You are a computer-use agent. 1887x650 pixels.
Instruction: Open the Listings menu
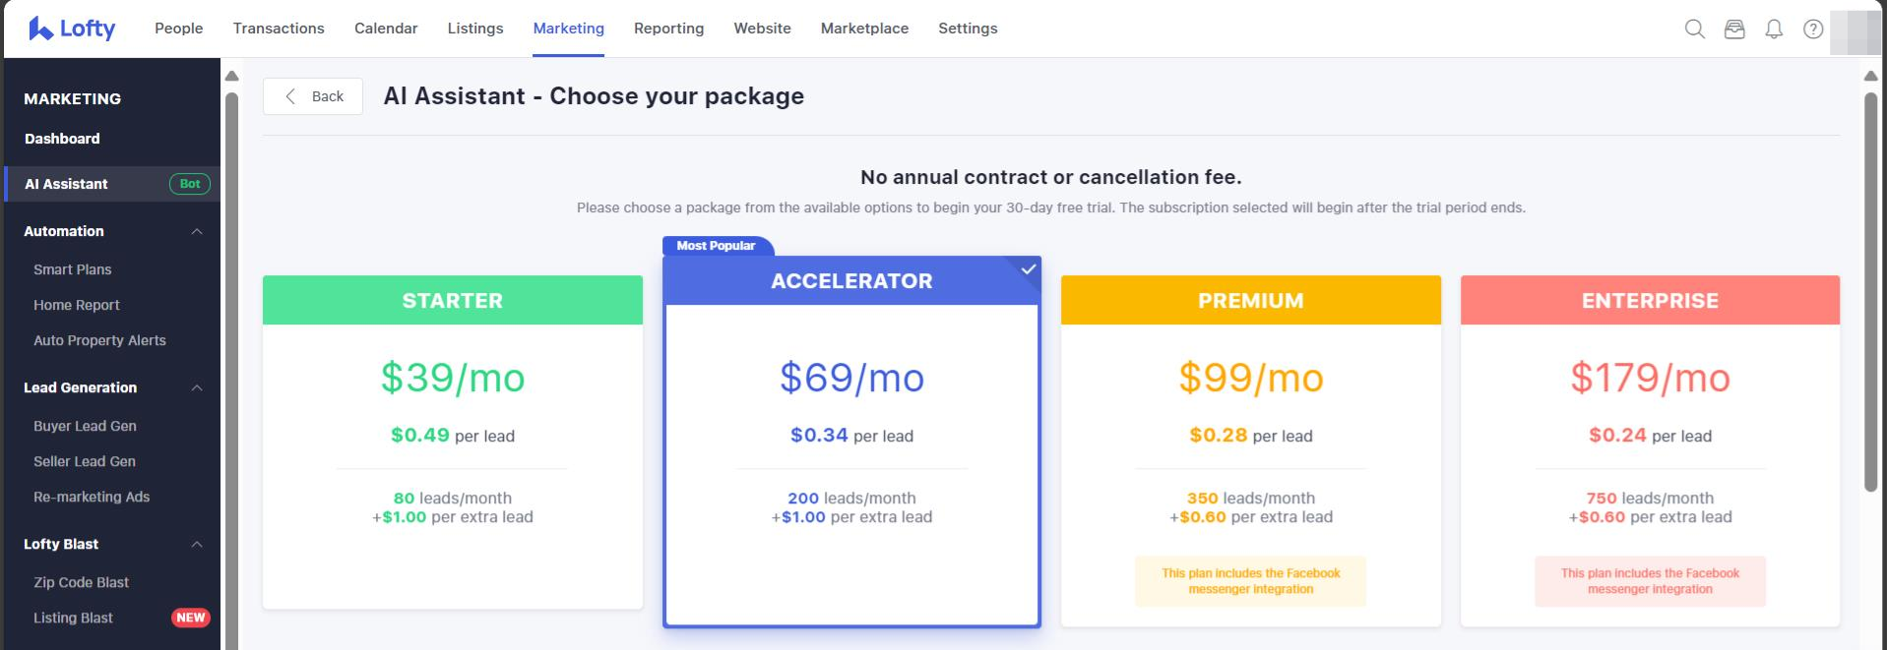[x=475, y=29]
